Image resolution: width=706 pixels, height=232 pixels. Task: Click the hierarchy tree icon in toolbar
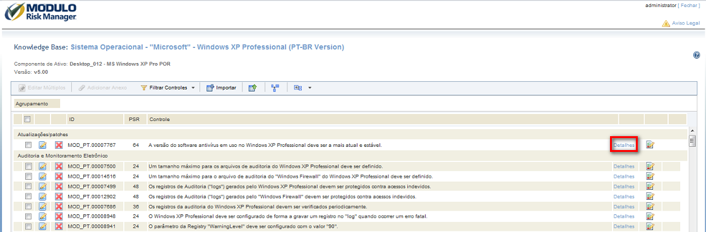coord(275,88)
